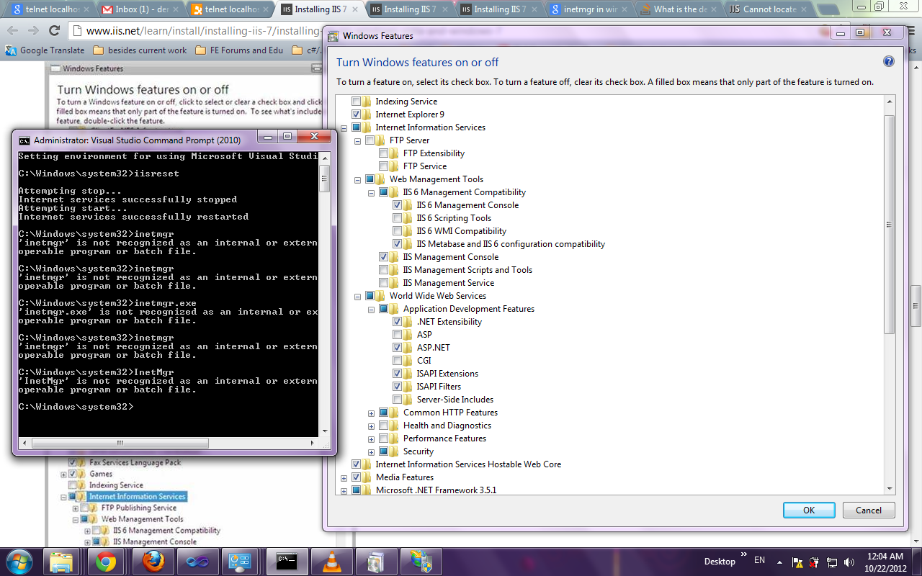Image resolution: width=922 pixels, height=576 pixels.
Task: Click the Desktop toolbar label on taskbar
Action: point(720,562)
